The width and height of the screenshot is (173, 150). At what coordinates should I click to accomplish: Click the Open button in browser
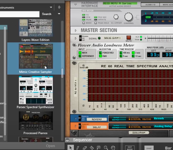point(50,146)
